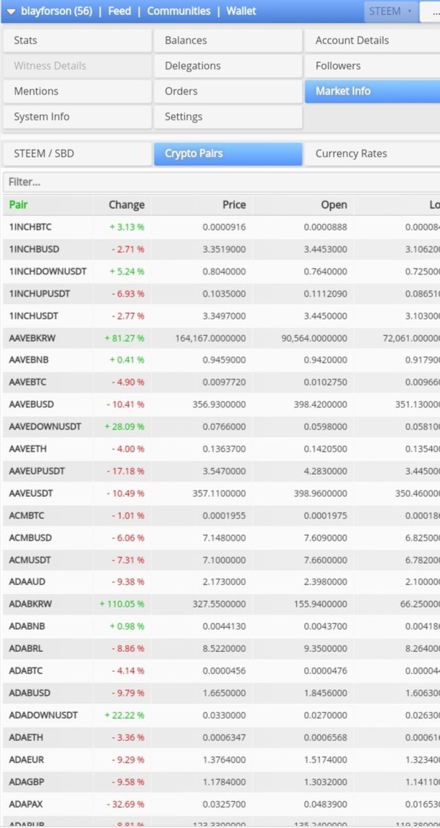Select the Market Info tab

click(372, 92)
